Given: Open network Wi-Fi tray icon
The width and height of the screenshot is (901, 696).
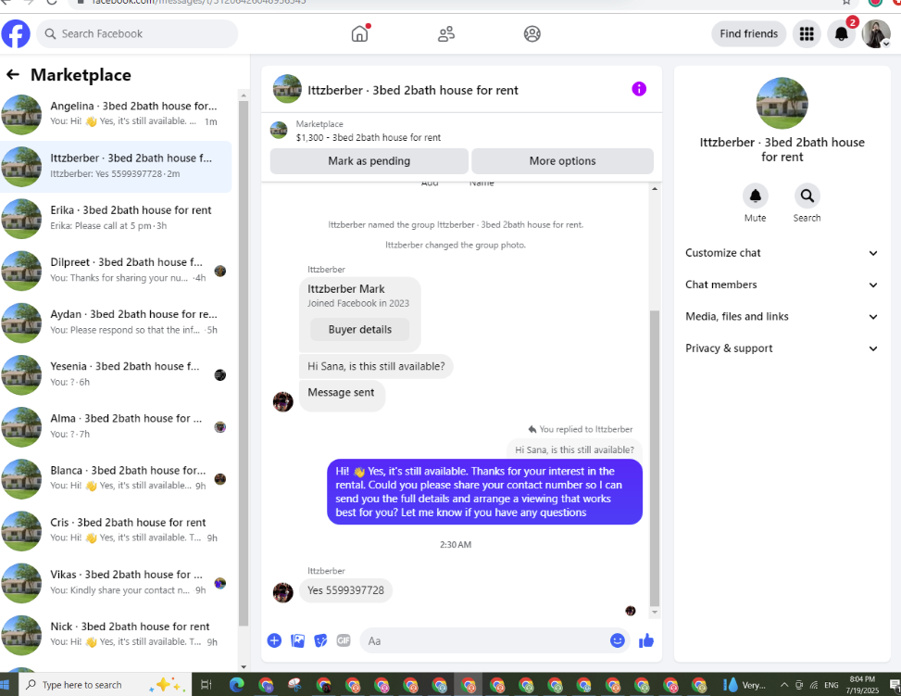Looking at the screenshot, I should pos(814,685).
